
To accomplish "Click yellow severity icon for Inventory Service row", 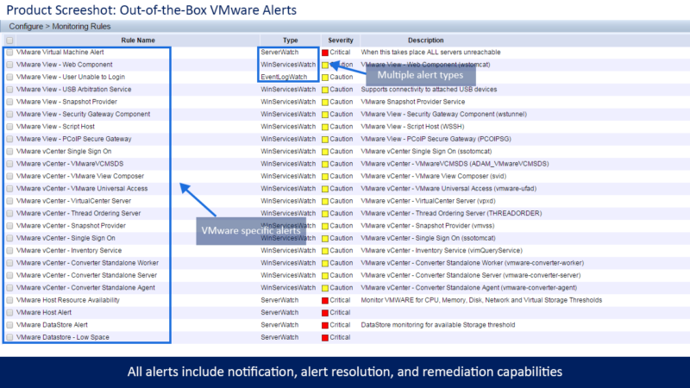I will (x=325, y=251).
